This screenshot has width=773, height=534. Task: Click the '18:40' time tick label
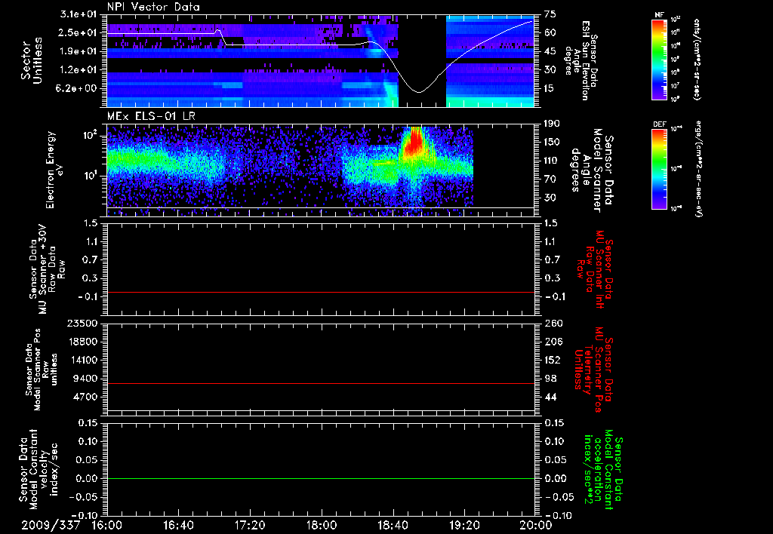393,525
